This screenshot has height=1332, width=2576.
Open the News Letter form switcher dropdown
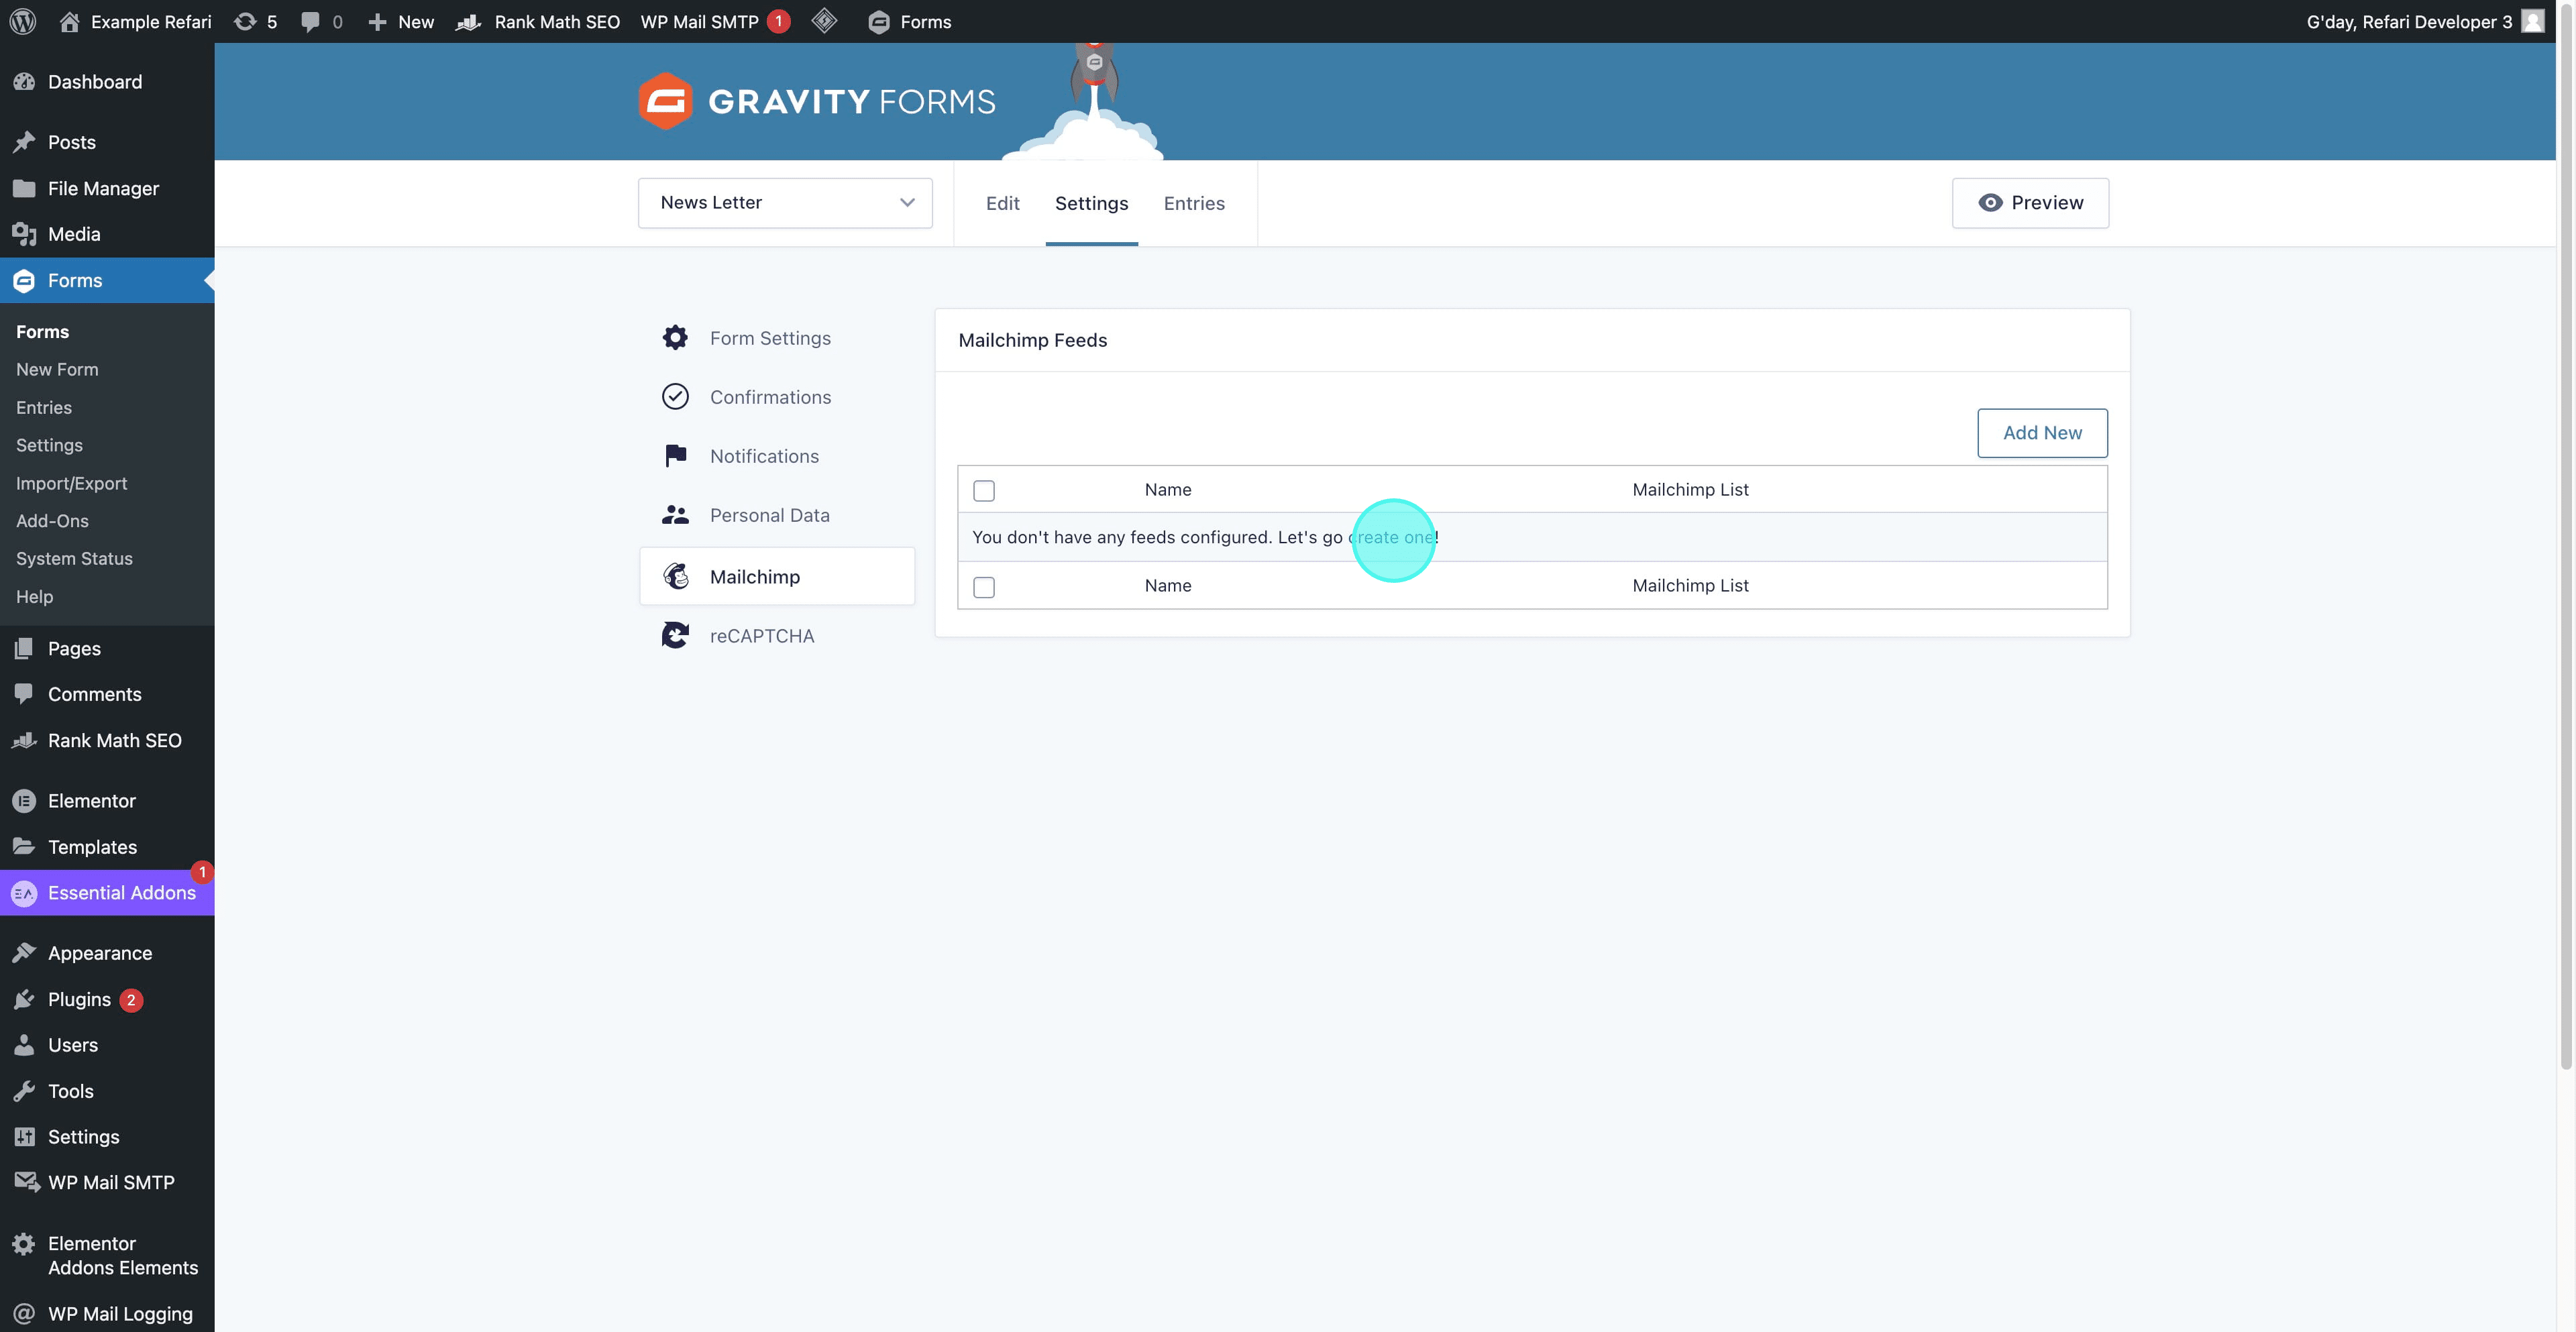pyautogui.click(x=785, y=203)
